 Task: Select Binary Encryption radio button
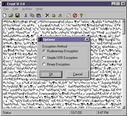coord(44,64)
